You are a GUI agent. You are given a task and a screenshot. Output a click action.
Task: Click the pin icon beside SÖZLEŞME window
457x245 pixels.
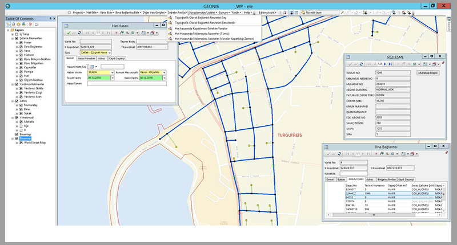pyautogui.click(x=443, y=63)
